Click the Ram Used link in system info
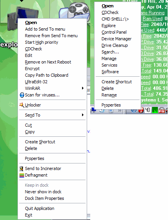The height and width of the screenshot is (220, 168). coord(153,19)
